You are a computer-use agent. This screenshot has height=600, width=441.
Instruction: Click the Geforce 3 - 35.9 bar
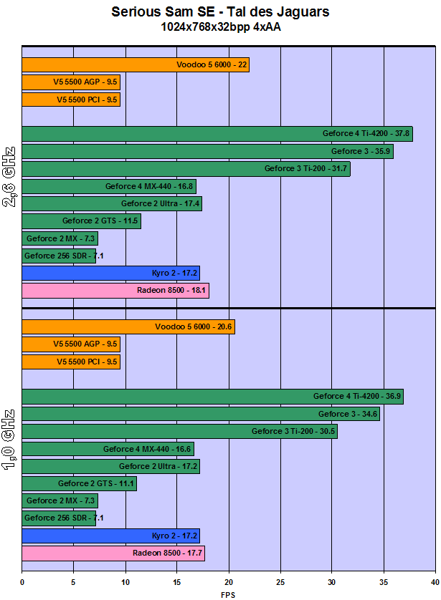point(207,152)
